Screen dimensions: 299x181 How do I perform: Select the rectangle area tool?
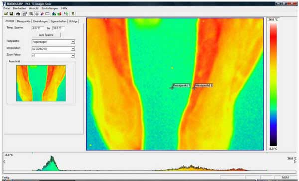click(47, 14)
